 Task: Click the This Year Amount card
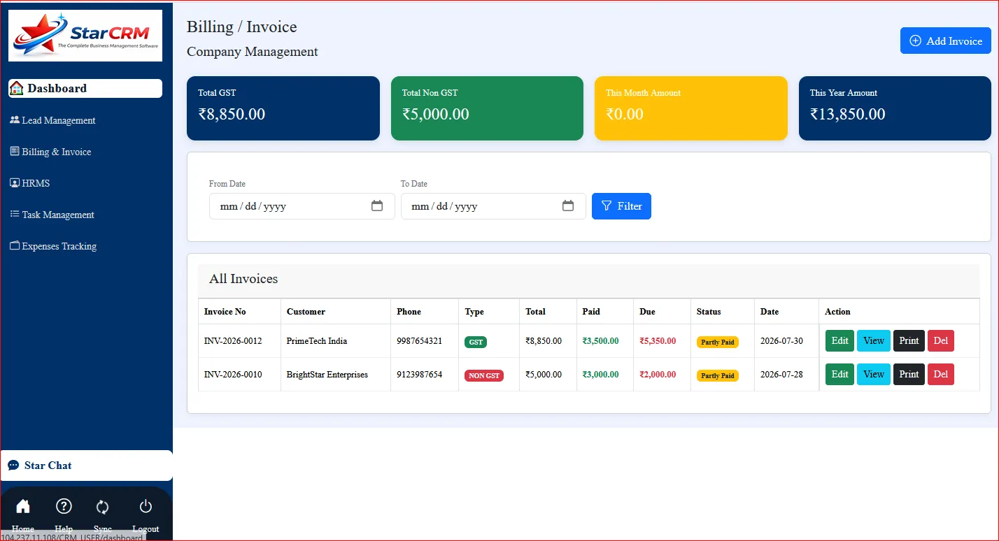pos(895,108)
